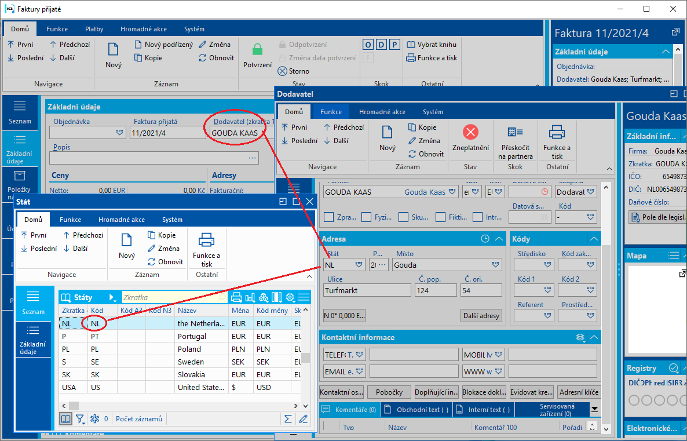Click the red Zneplatnění icon
Image resolution: width=687 pixels, height=441 pixels.
pyautogui.click(x=470, y=132)
